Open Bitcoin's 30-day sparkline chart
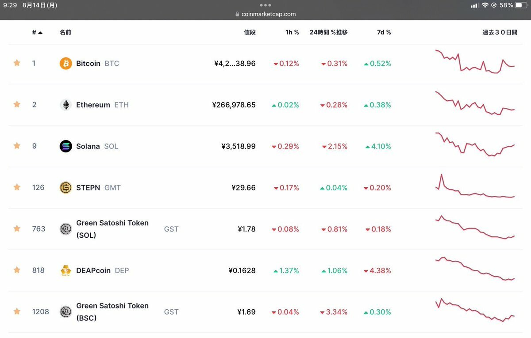The image size is (531, 338). pos(475,62)
